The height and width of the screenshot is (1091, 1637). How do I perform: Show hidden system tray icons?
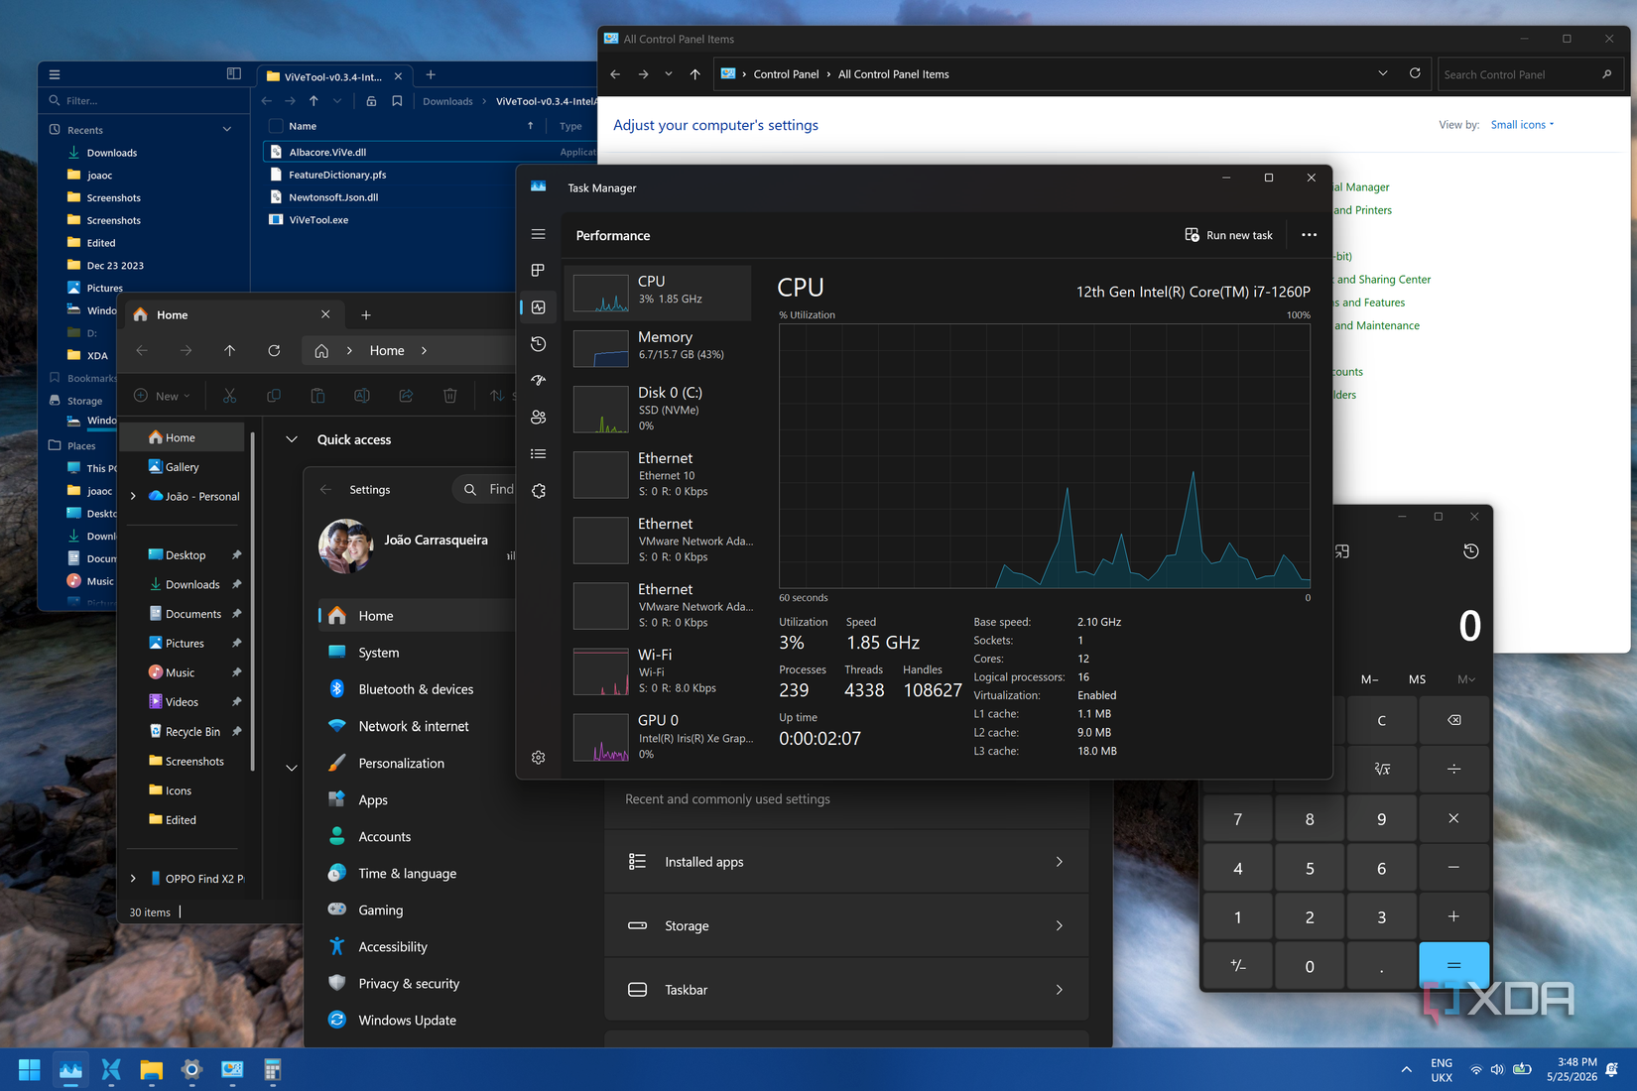point(1406,1070)
